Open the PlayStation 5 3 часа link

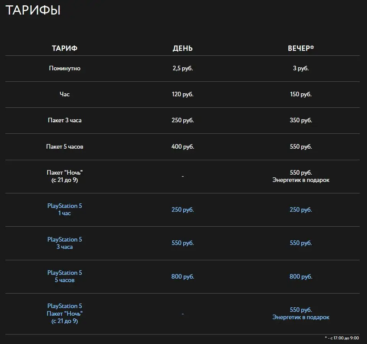65,243
